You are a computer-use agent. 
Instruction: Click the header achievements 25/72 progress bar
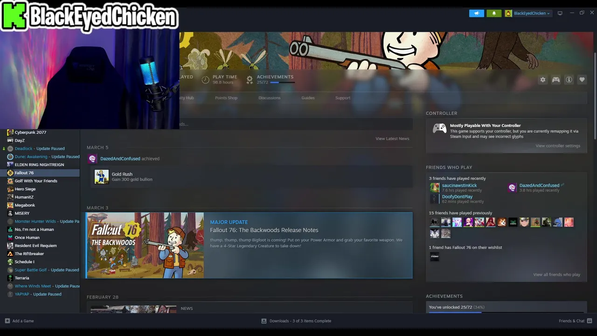tap(282, 83)
